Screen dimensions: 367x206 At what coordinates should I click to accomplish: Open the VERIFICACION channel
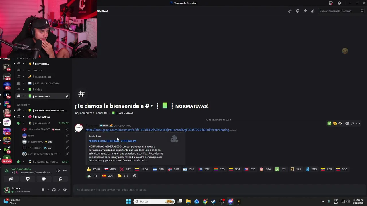click(x=42, y=77)
